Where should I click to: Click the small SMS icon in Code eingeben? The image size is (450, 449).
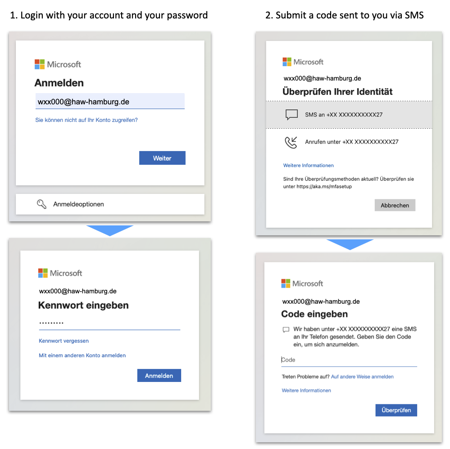[x=286, y=330]
